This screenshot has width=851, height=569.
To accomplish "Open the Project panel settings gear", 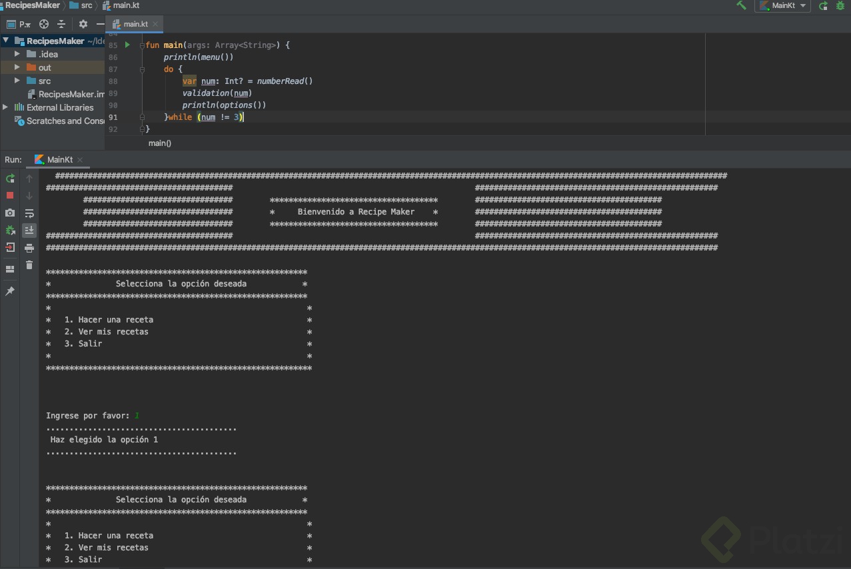I will click(x=83, y=24).
